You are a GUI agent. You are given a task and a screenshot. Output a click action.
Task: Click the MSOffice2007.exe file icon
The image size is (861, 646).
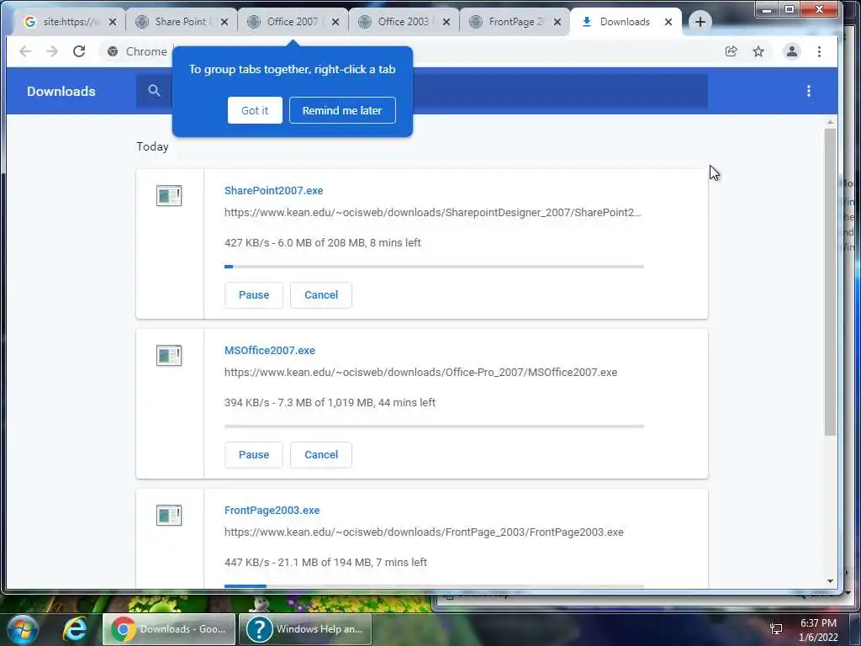[168, 356]
